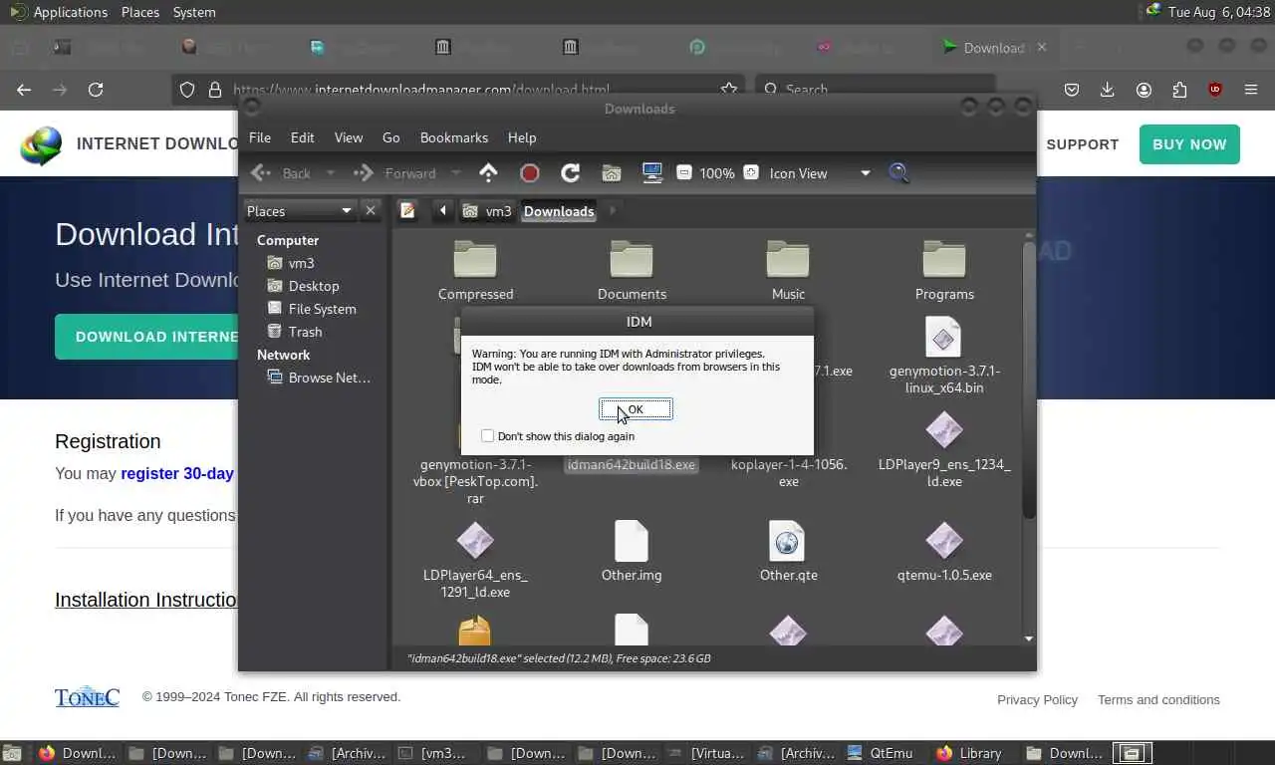Open the Computer toolbar icon
This screenshot has height=765, width=1275.
point(652,173)
